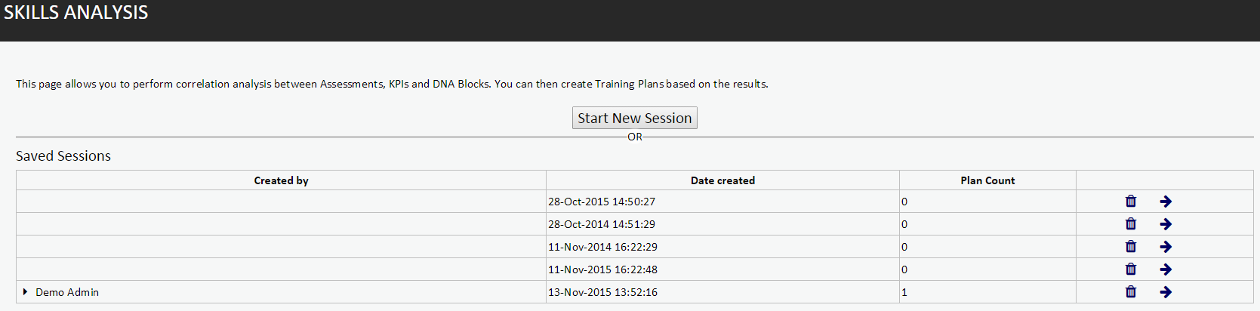Screen dimensions: 1260x311
Task: Sort by Created by column header
Action: [281, 180]
